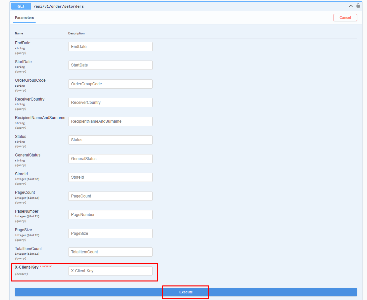The height and width of the screenshot is (300, 367).
Task: Click the PageSize input field
Action: 110,234
